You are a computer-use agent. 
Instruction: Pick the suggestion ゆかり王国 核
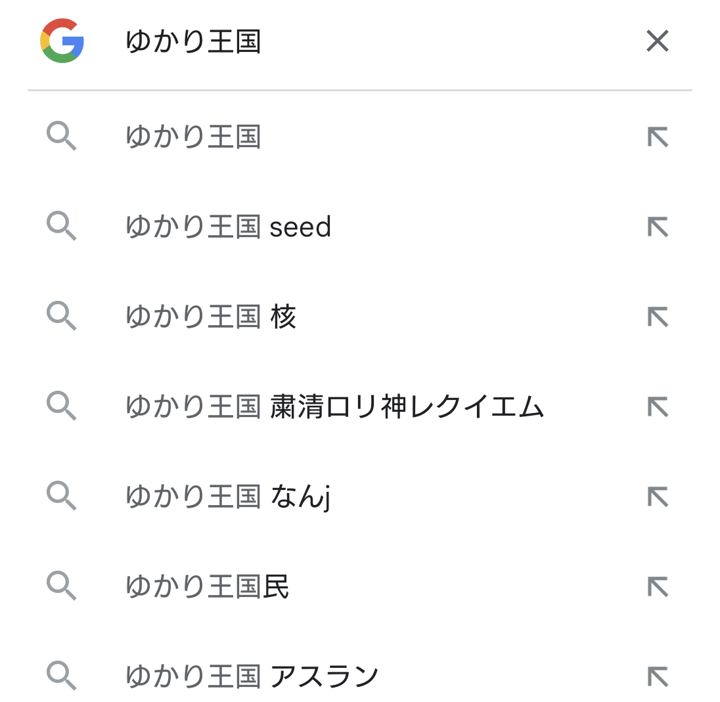coord(211,317)
